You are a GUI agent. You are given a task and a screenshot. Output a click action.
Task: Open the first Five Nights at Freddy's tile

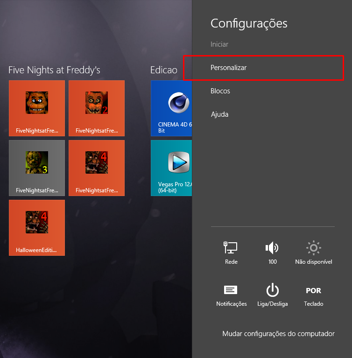pos(37,108)
